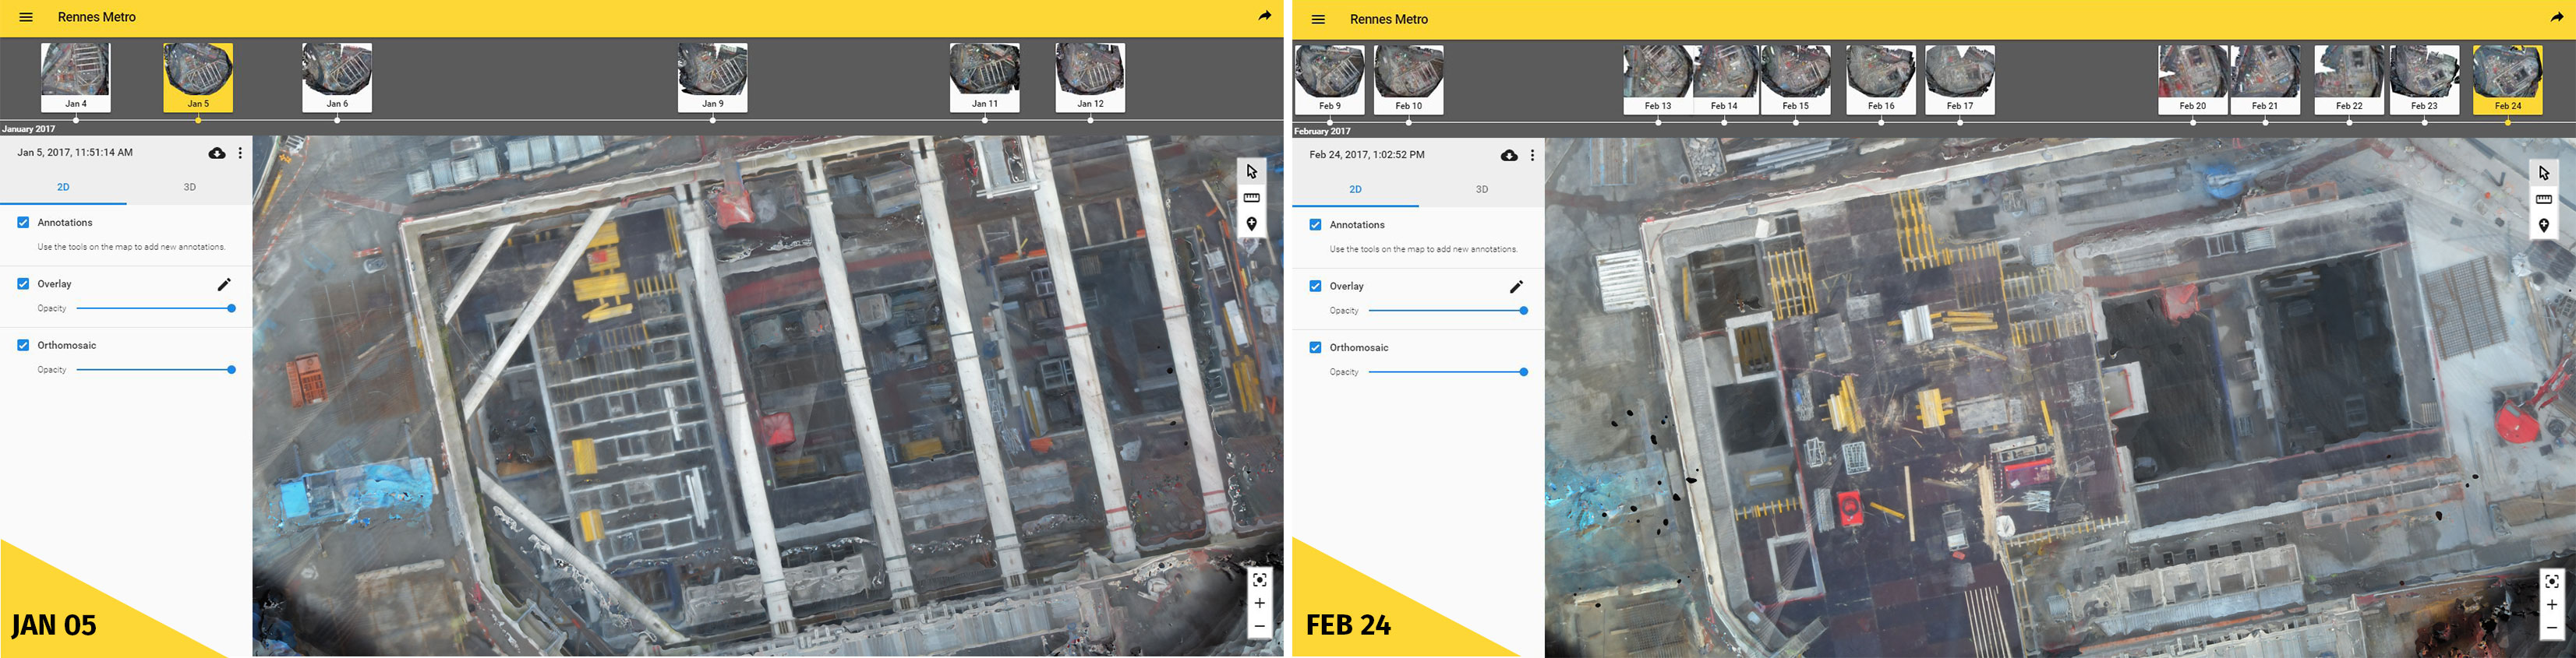Click timeline dot under Jan 9 thumbnail
This screenshot has height=658, width=2576.
click(712, 120)
